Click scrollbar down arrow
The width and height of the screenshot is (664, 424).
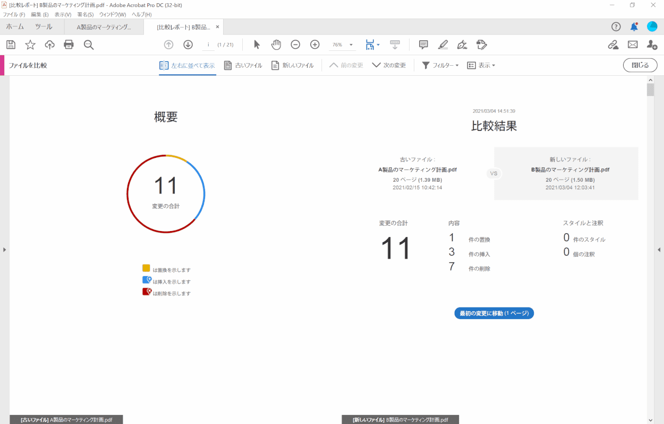pyautogui.click(x=650, y=420)
